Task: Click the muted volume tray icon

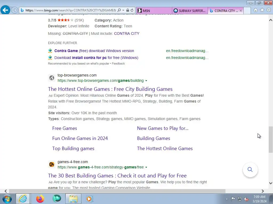Action: point(246,199)
